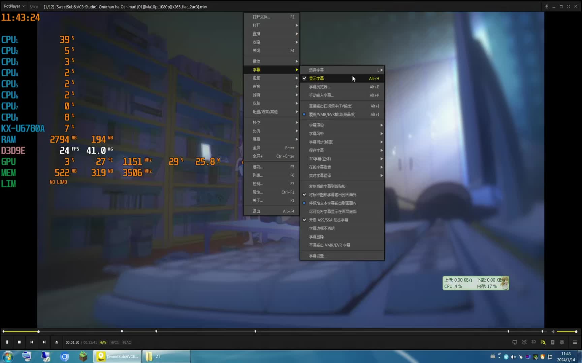
Task: Click the volume slider
Action: coord(567,332)
